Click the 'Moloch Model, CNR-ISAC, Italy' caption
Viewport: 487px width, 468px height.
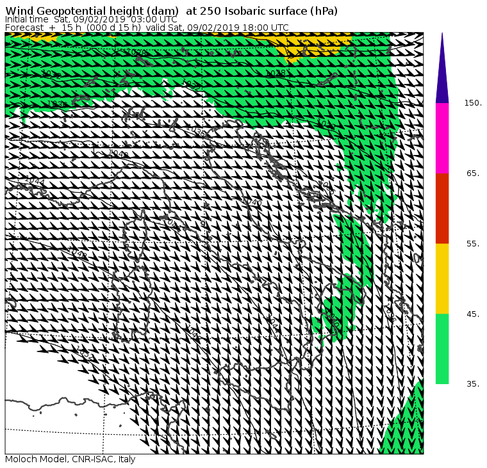click(70, 459)
